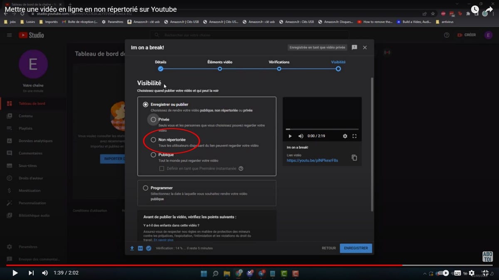The image size is (499, 280).
Task: Enter fullscreen in the video preview player
Action: (354, 136)
